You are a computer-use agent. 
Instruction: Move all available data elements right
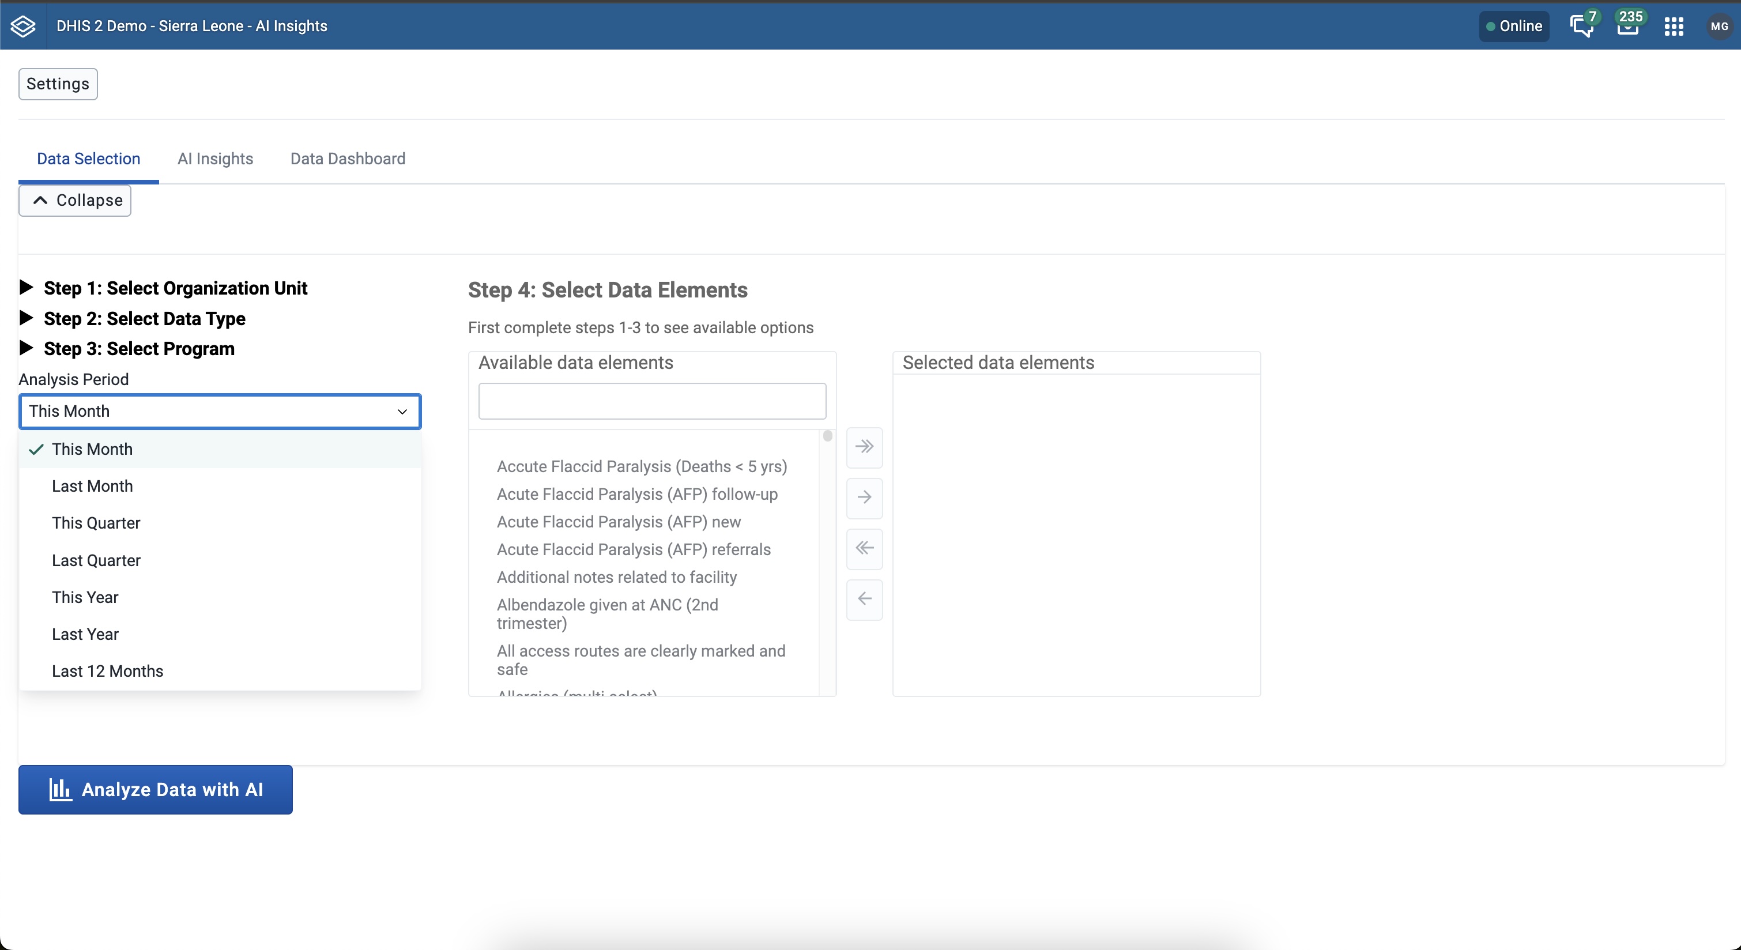tap(864, 447)
